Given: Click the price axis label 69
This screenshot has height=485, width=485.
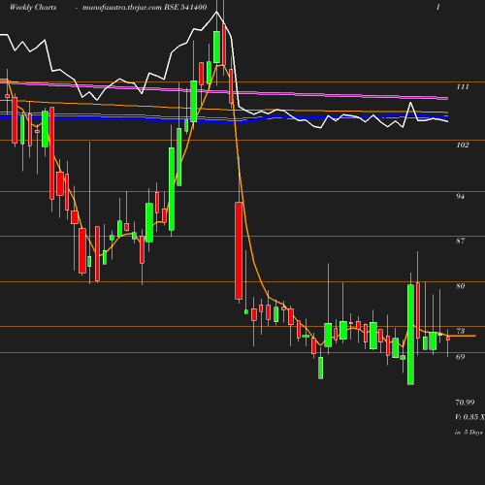Looking at the screenshot, I should pos(461,357).
